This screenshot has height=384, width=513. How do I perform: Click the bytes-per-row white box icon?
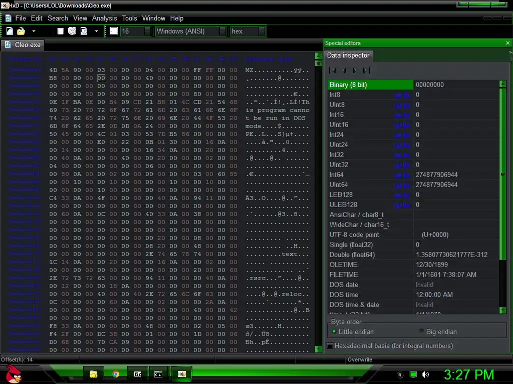114,31
